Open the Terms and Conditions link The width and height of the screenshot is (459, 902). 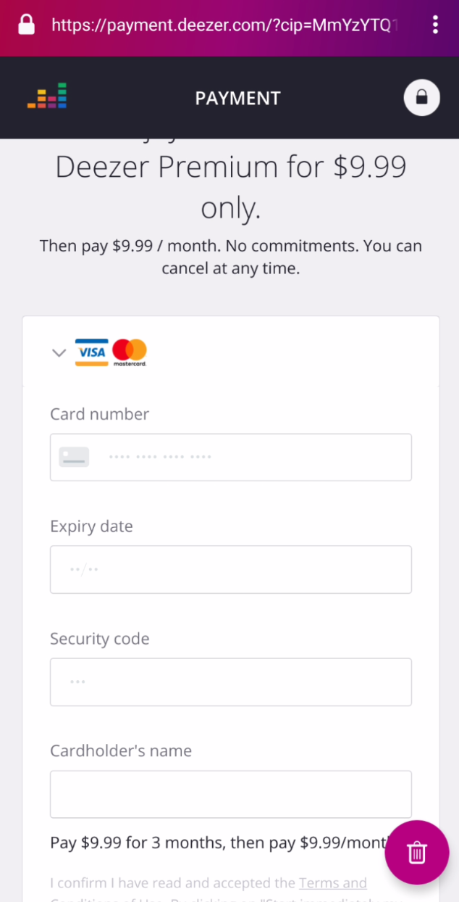coord(332,882)
